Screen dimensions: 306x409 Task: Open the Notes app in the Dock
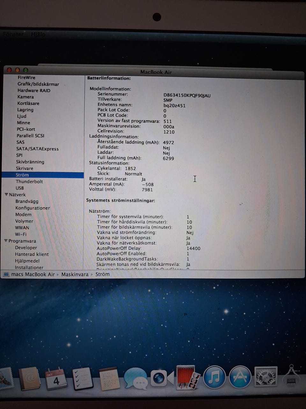point(109,379)
